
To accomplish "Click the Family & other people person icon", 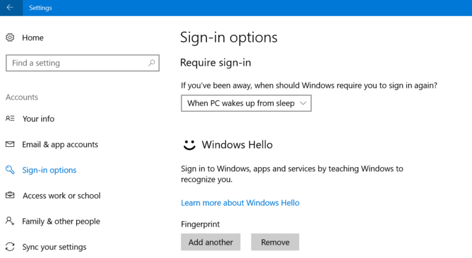I will (x=10, y=221).
